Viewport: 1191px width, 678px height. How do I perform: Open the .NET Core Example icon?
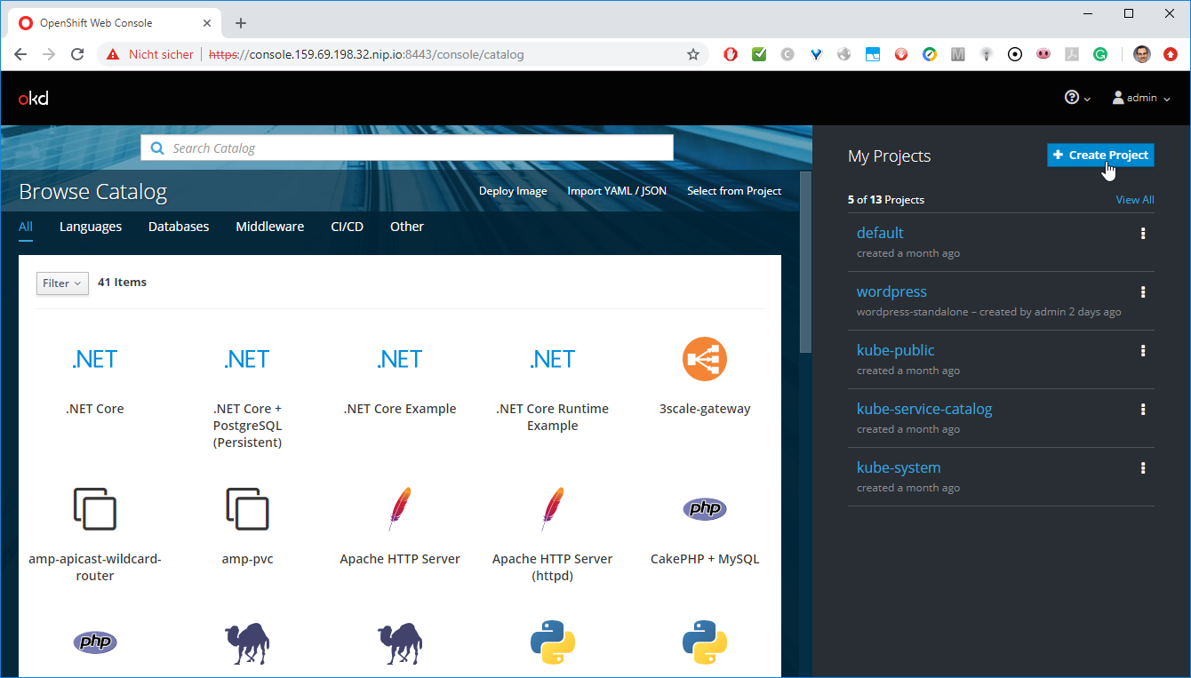pos(400,359)
